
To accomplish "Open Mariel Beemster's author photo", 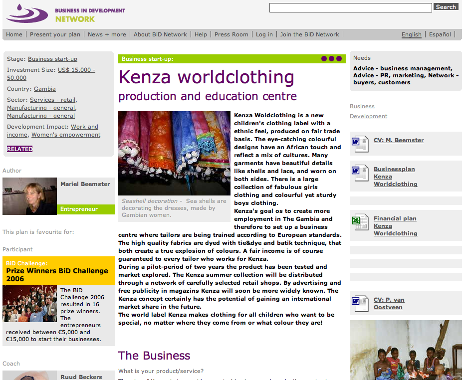I will 29,196.
